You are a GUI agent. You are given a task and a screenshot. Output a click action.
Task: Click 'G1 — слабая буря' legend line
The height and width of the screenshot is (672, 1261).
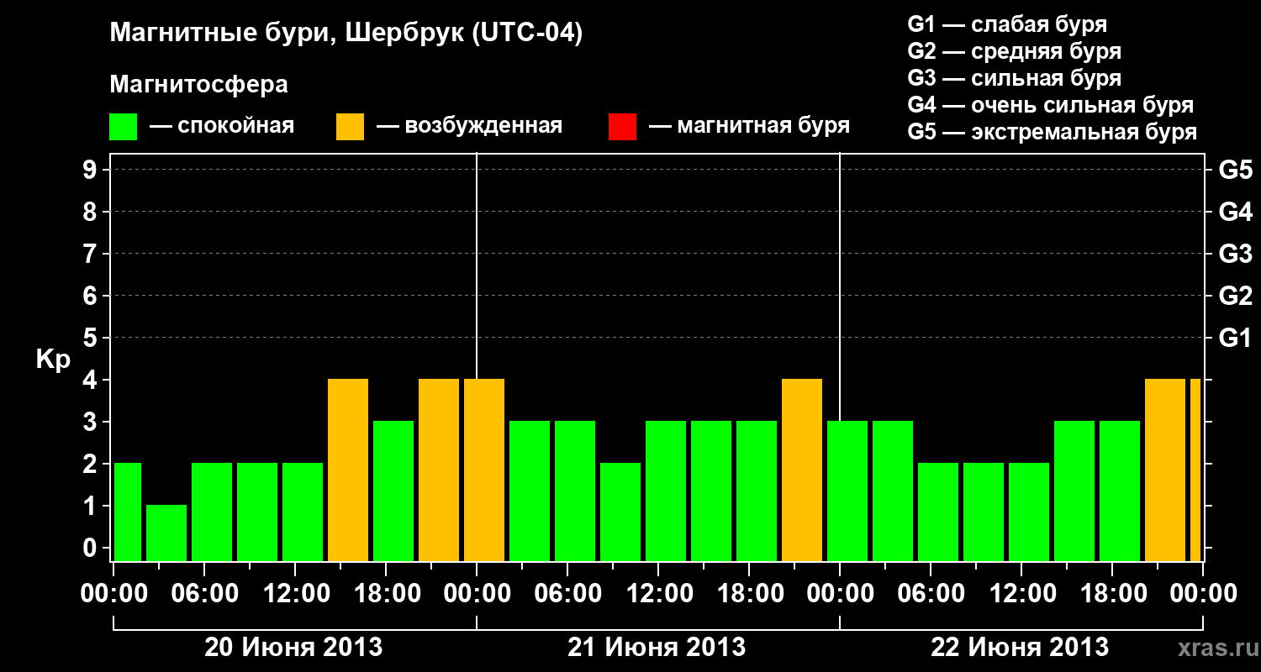1007,24
